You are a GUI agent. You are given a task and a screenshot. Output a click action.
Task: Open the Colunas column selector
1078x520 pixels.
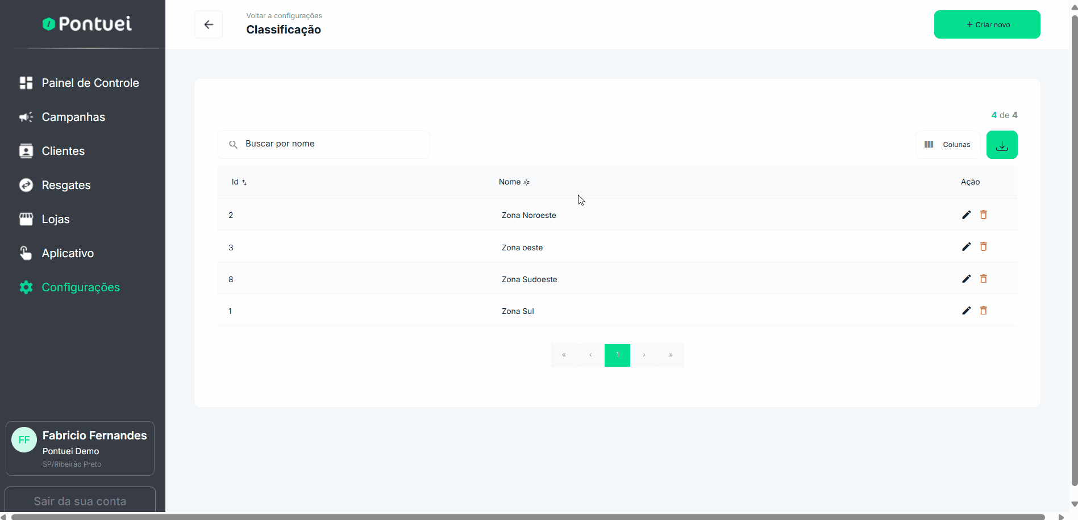pos(947,145)
